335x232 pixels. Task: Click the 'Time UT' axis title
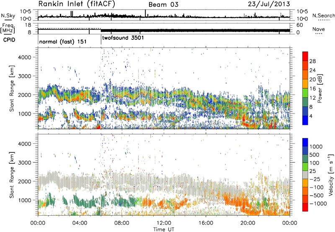164,229
